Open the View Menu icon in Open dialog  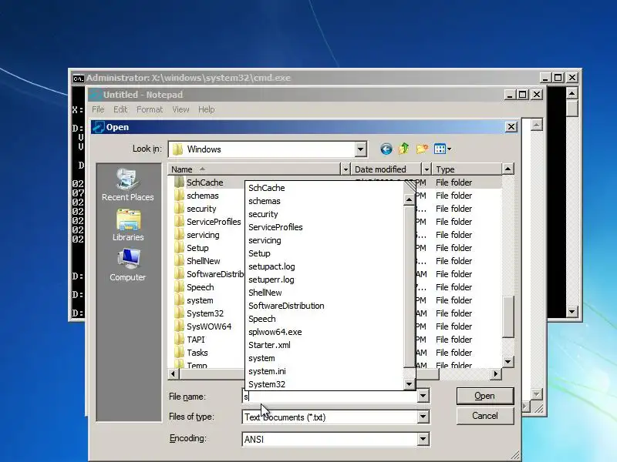442,149
